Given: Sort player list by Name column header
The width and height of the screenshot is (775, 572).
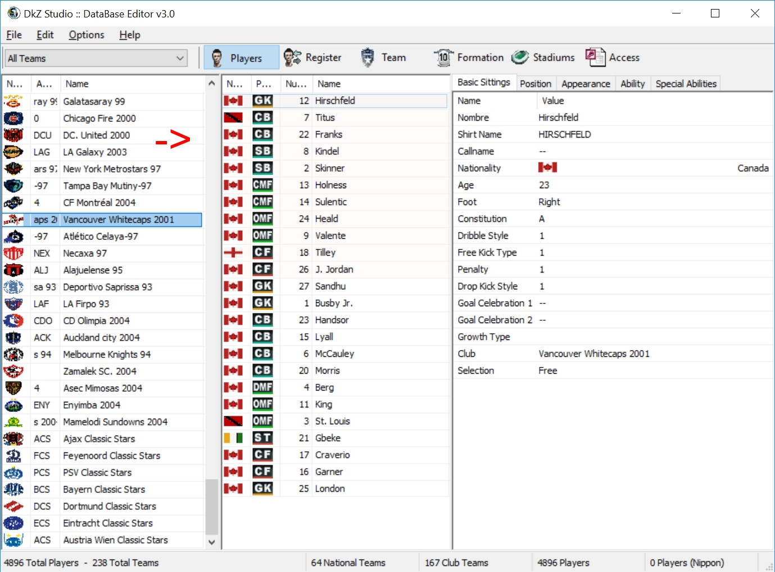Looking at the screenshot, I should click(380, 84).
